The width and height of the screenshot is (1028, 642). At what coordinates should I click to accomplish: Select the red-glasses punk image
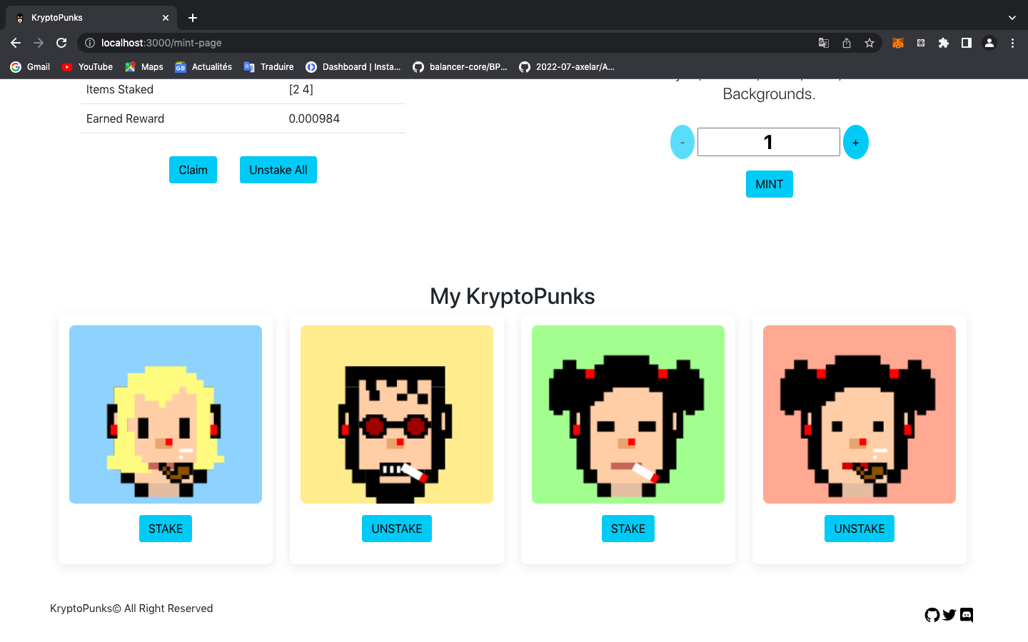397,414
